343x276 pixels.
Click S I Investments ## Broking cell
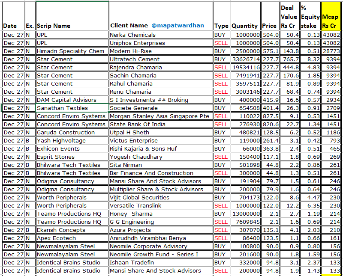point(161,100)
